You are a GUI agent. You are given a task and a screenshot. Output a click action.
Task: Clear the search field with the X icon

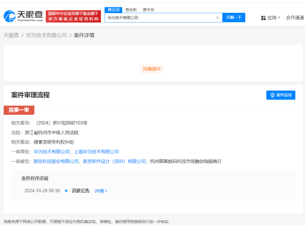pos(217,18)
